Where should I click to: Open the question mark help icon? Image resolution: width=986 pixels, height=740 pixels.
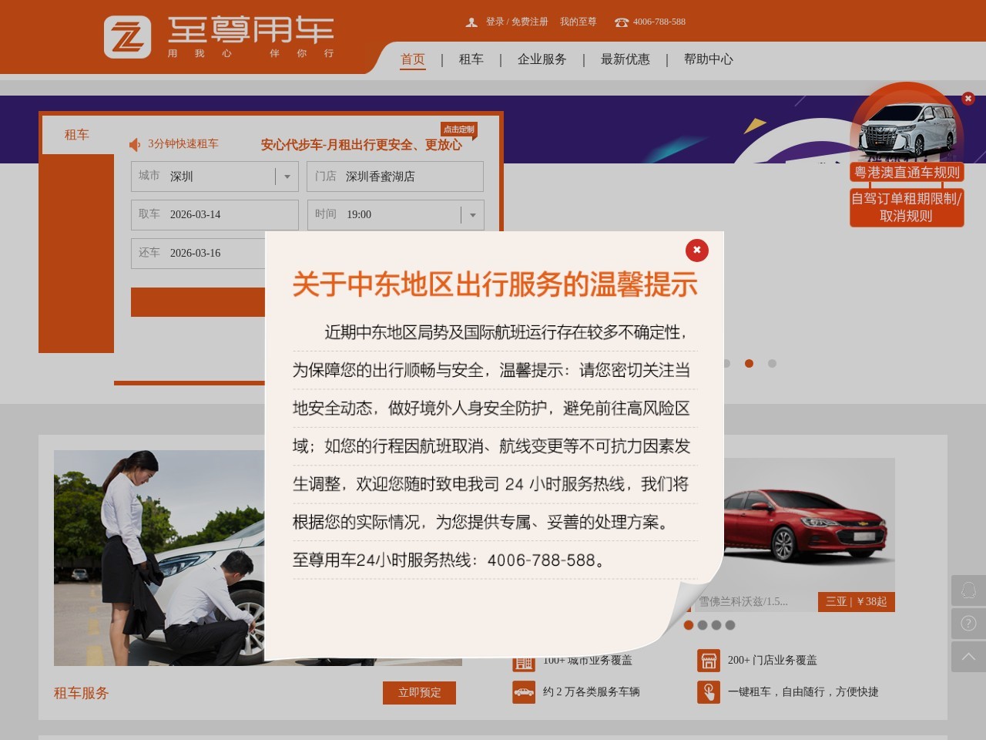pyautogui.click(x=968, y=624)
